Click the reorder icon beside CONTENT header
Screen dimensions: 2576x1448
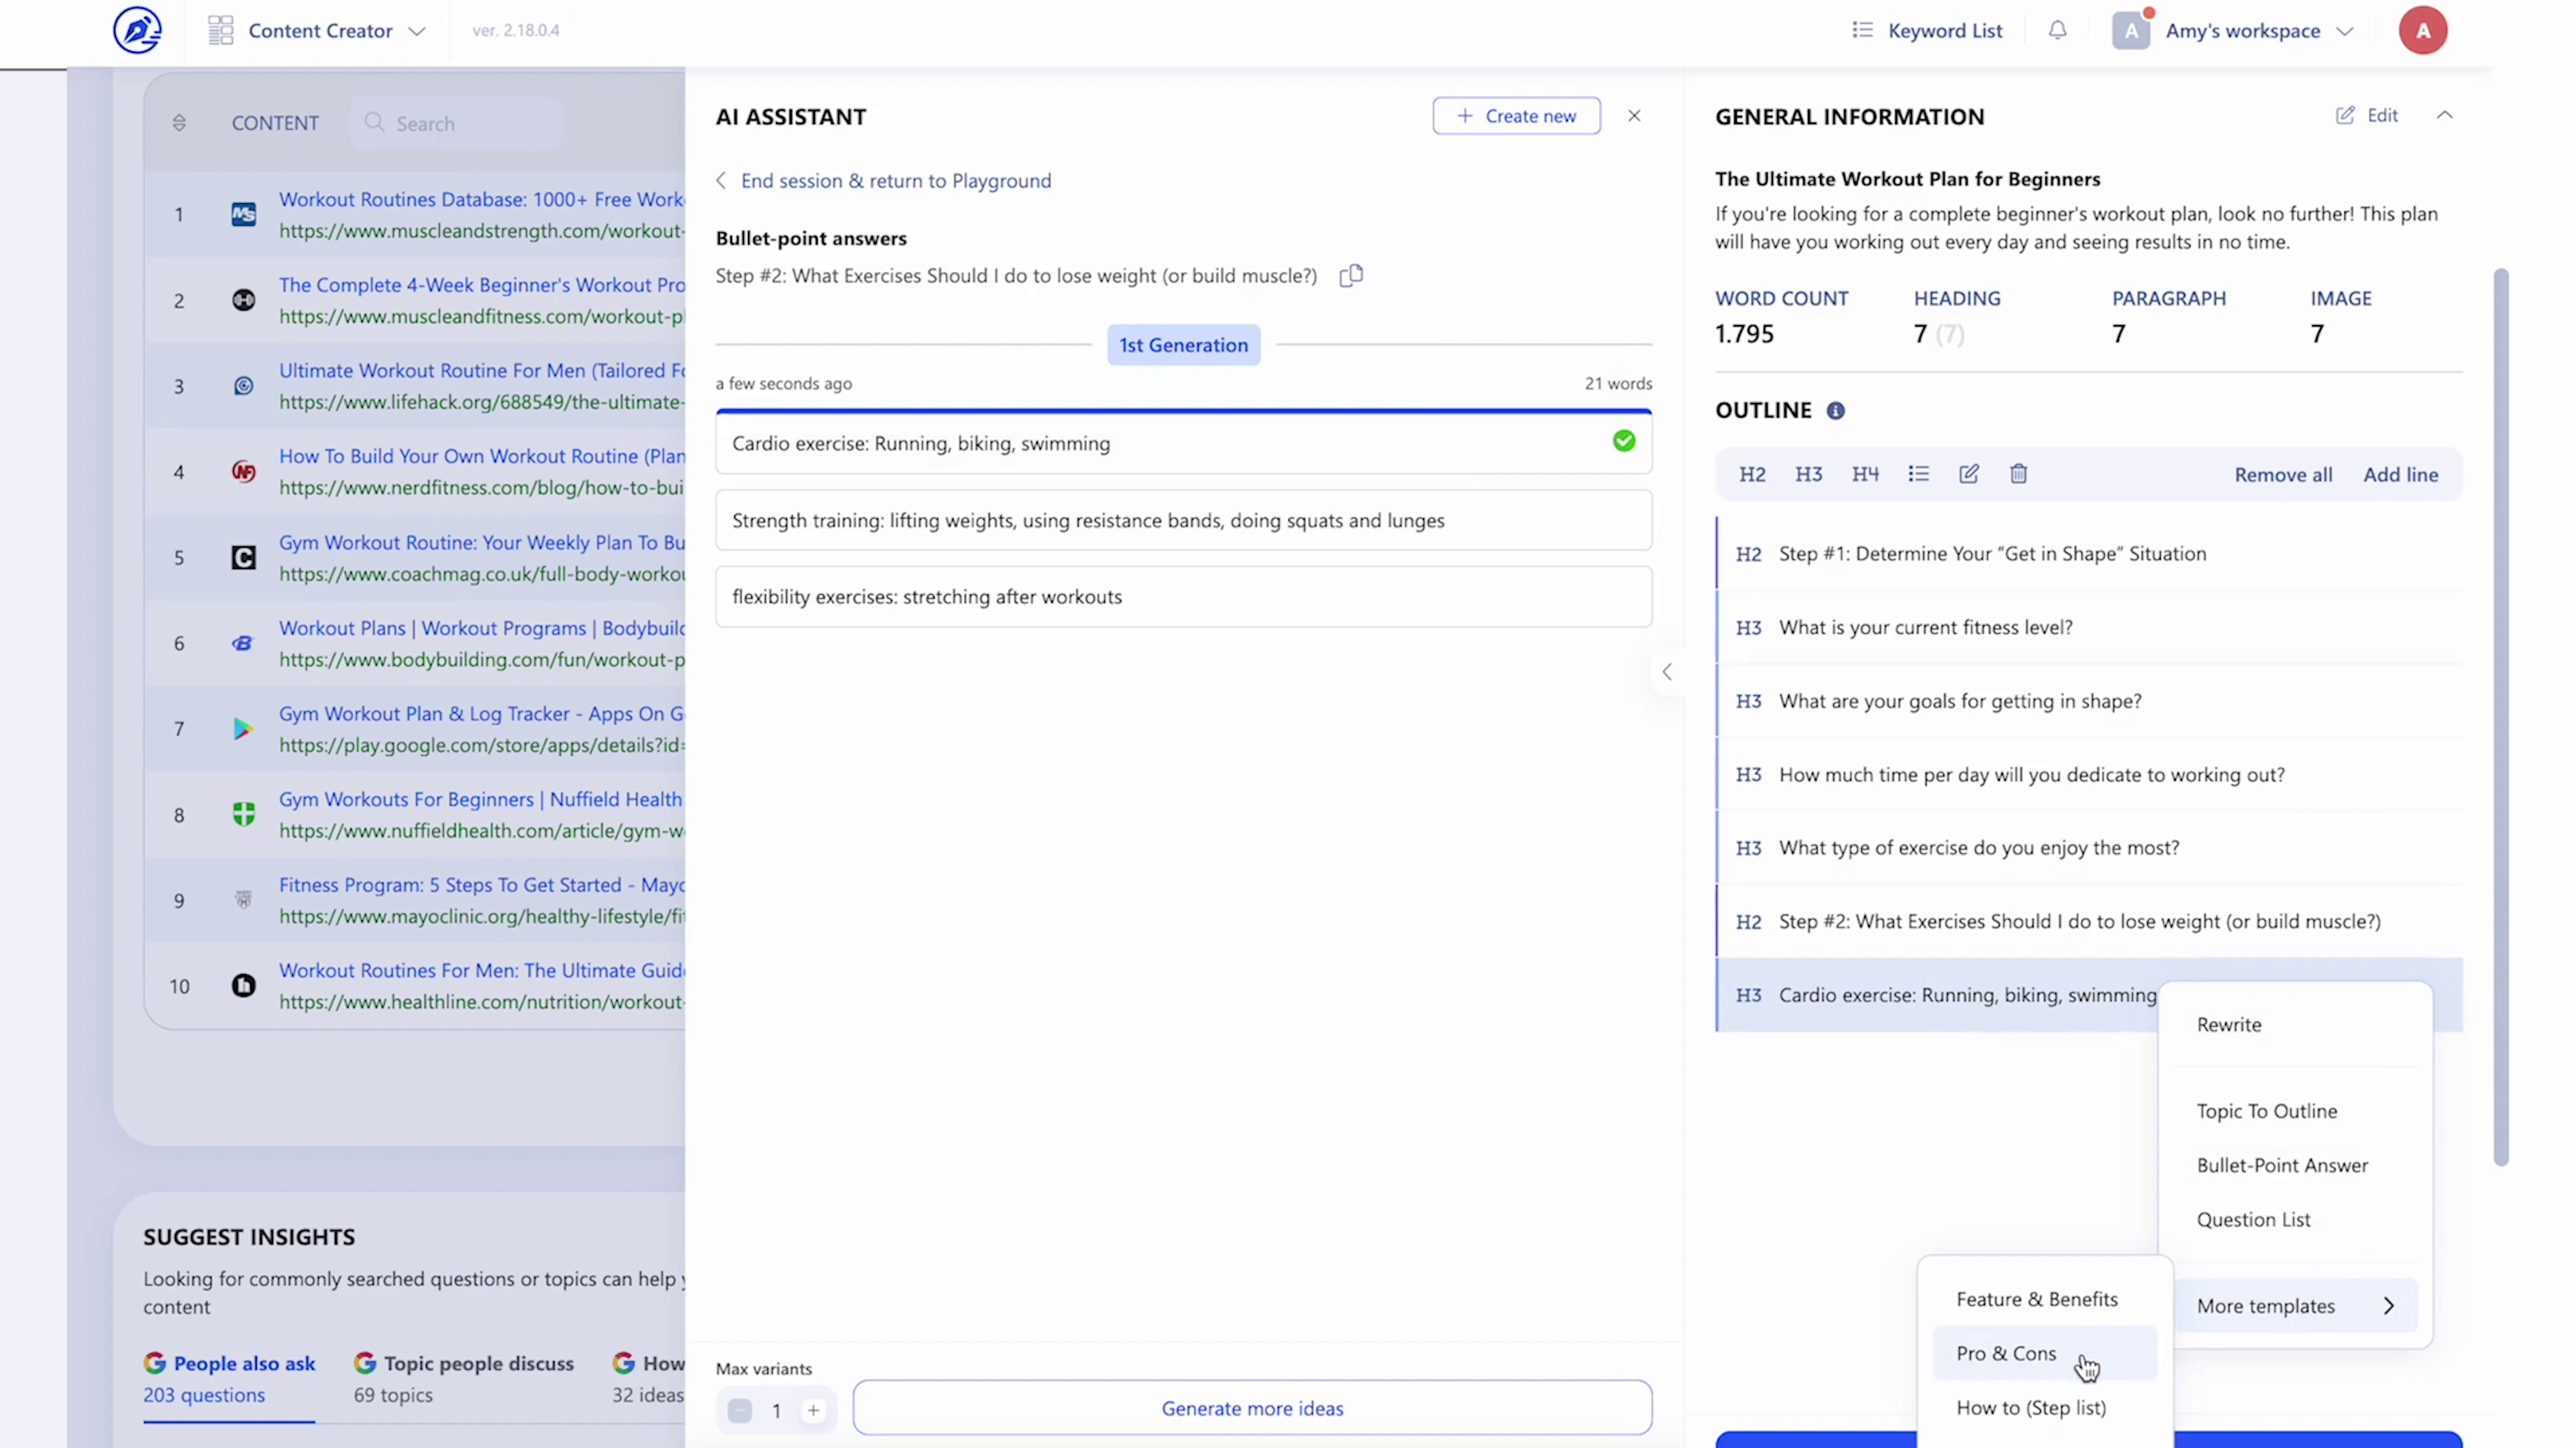click(179, 122)
